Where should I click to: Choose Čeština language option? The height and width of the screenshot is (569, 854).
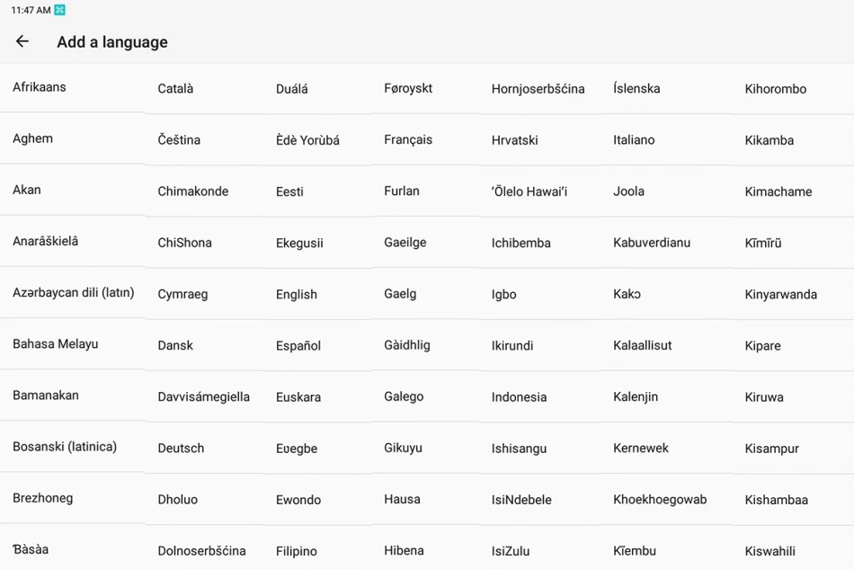point(179,140)
